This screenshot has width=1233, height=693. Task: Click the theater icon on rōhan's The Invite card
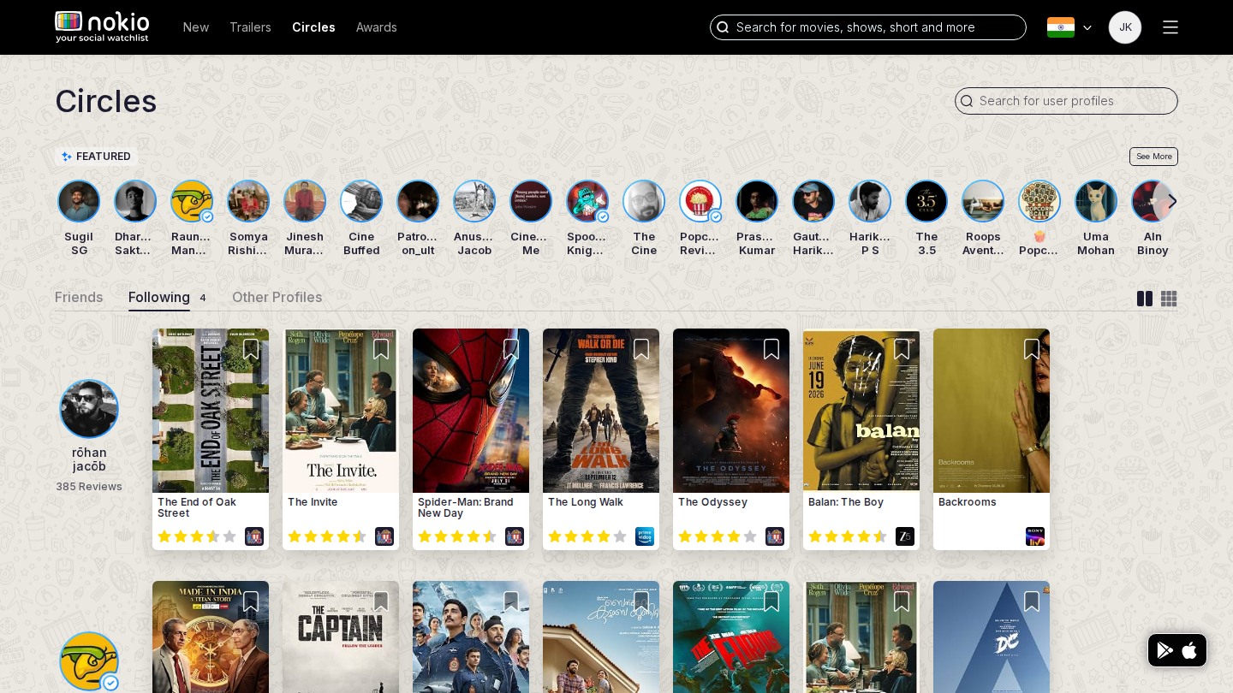384,536
